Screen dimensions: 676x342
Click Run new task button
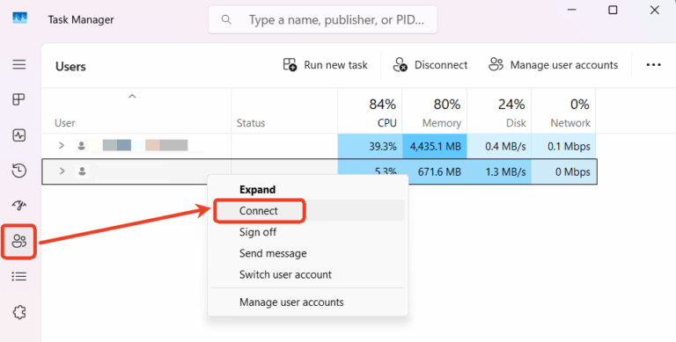tap(326, 65)
